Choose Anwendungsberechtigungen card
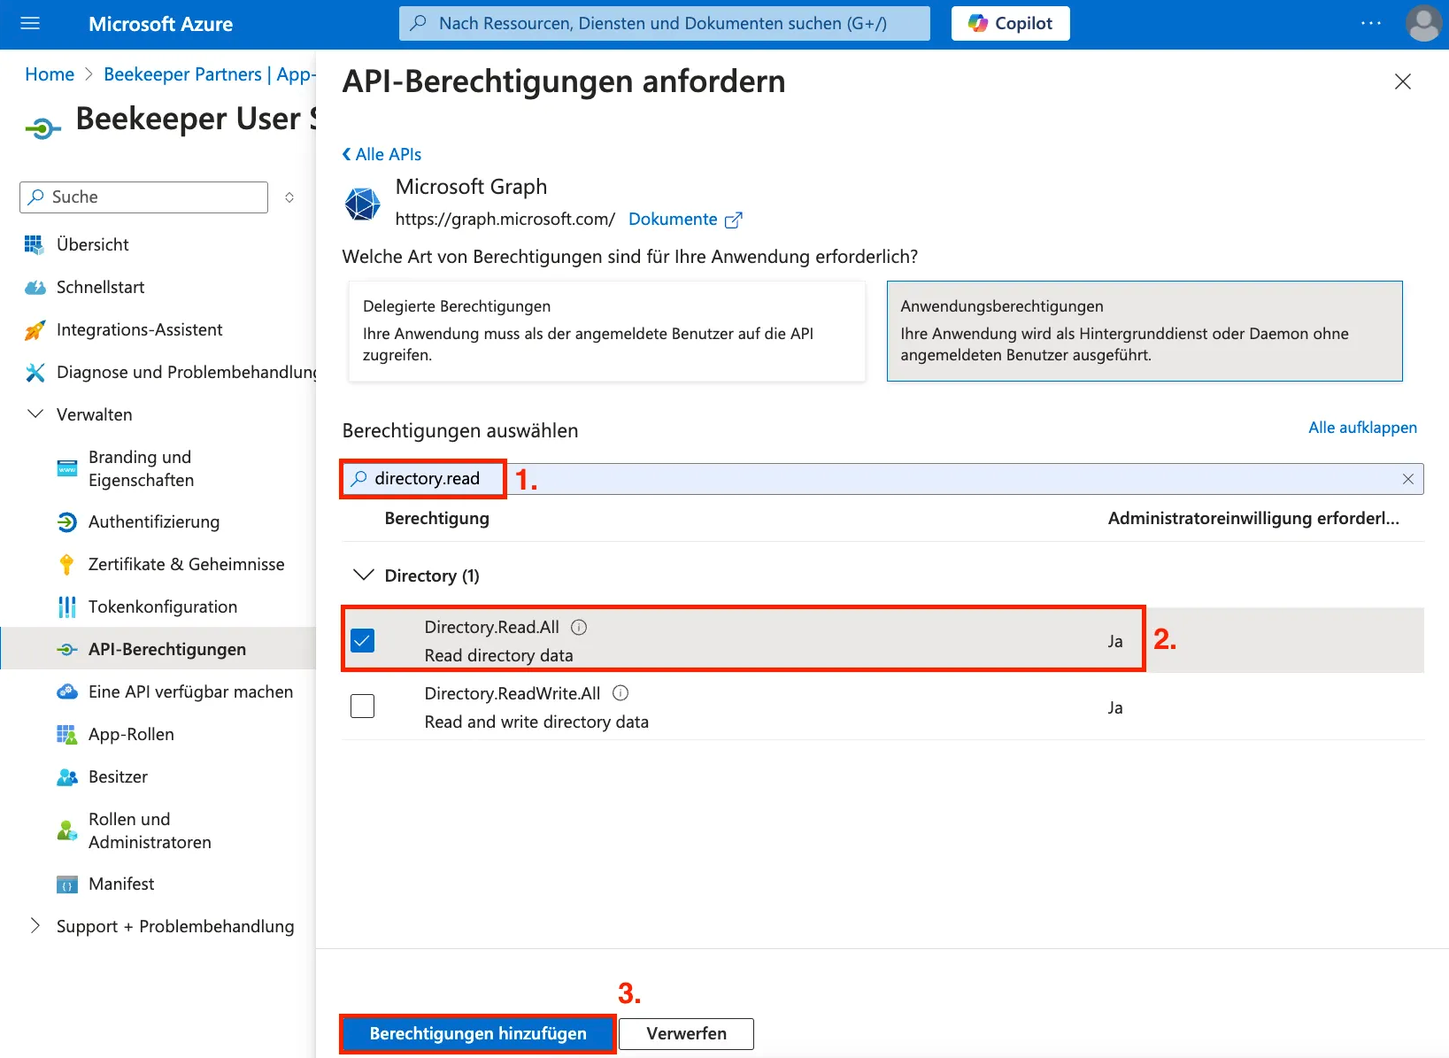 [x=1145, y=331]
